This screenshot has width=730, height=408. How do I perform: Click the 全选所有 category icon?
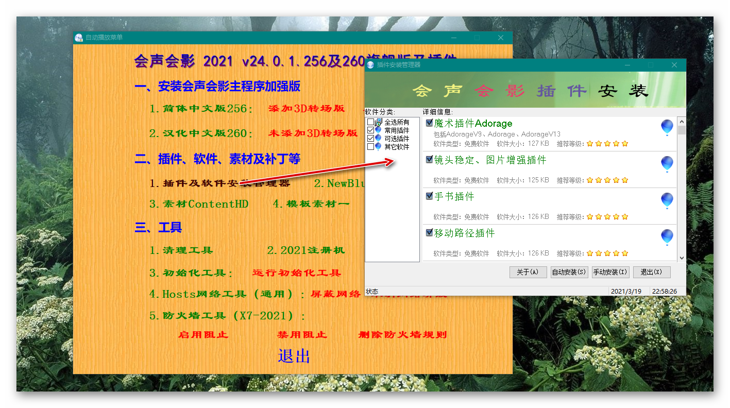point(379,122)
